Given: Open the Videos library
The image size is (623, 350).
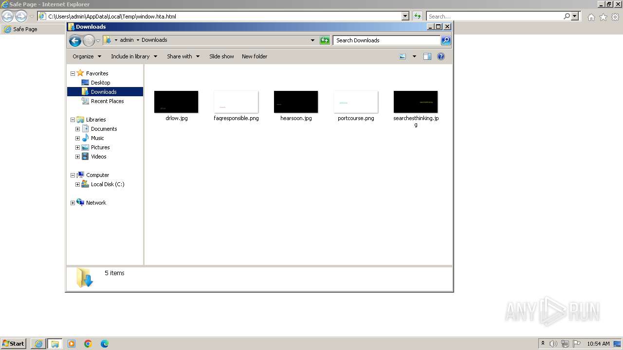Looking at the screenshot, I should click(98, 157).
